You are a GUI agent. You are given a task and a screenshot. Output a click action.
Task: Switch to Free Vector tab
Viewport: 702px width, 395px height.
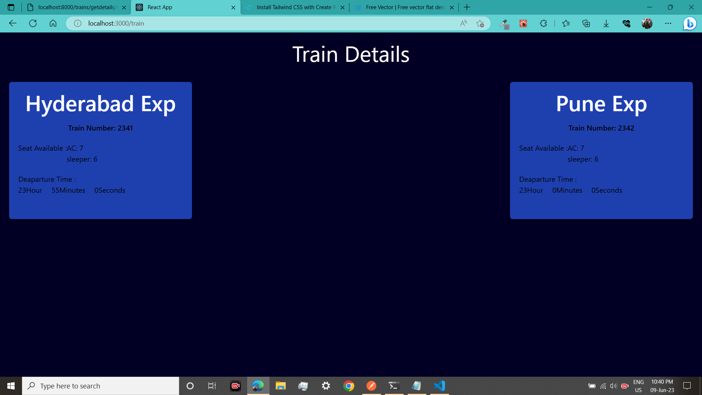point(404,7)
